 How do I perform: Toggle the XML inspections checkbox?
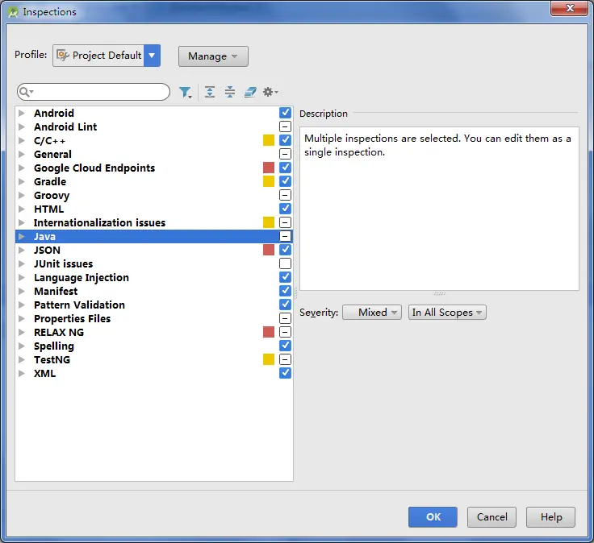pyautogui.click(x=285, y=373)
